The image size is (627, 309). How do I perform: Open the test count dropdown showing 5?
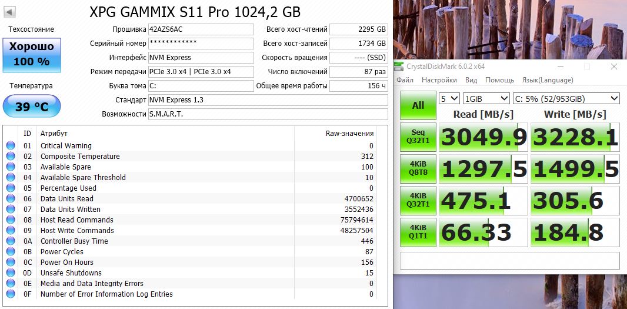449,98
